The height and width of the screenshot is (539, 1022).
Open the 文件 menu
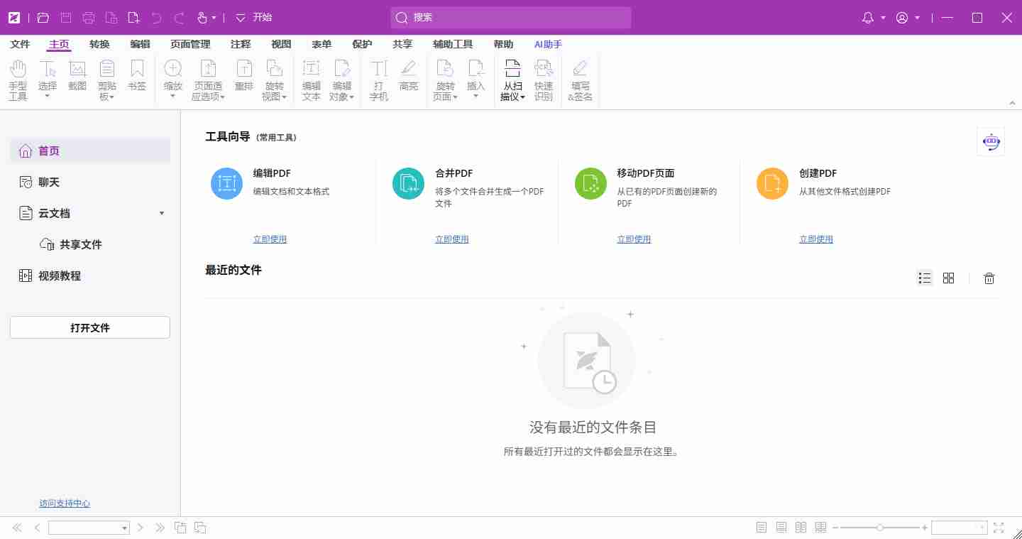coord(21,44)
